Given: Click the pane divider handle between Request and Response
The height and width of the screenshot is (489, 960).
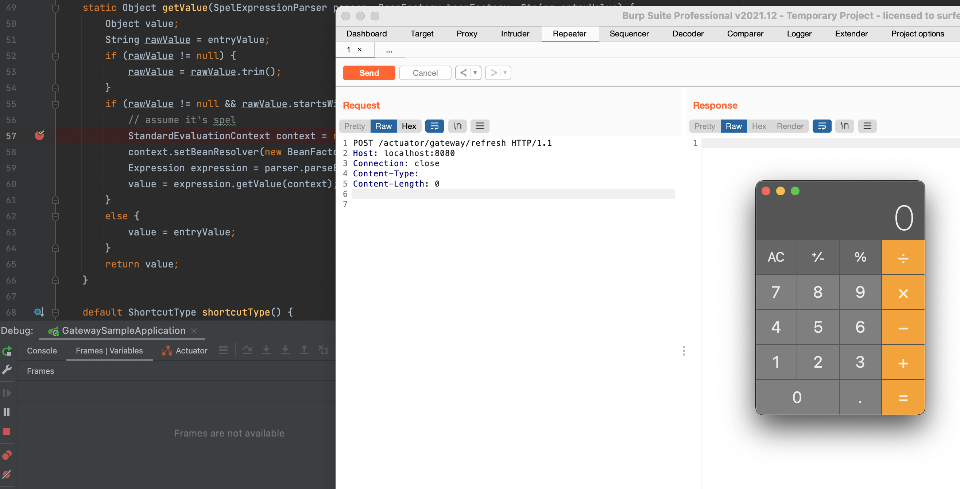Looking at the screenshot, I should pyautogui.click(x=684, y=351).
